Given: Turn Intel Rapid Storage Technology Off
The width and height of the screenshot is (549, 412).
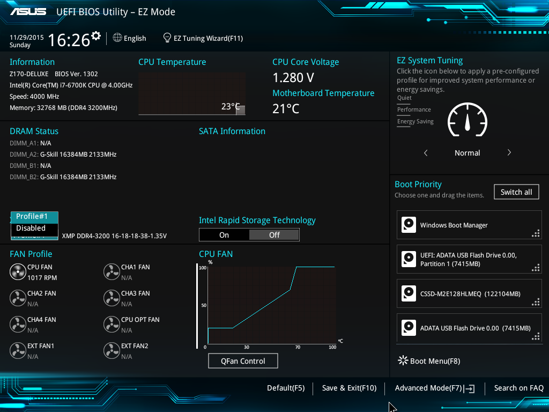Looking at the screenshot, I should (x=274, y=235).
